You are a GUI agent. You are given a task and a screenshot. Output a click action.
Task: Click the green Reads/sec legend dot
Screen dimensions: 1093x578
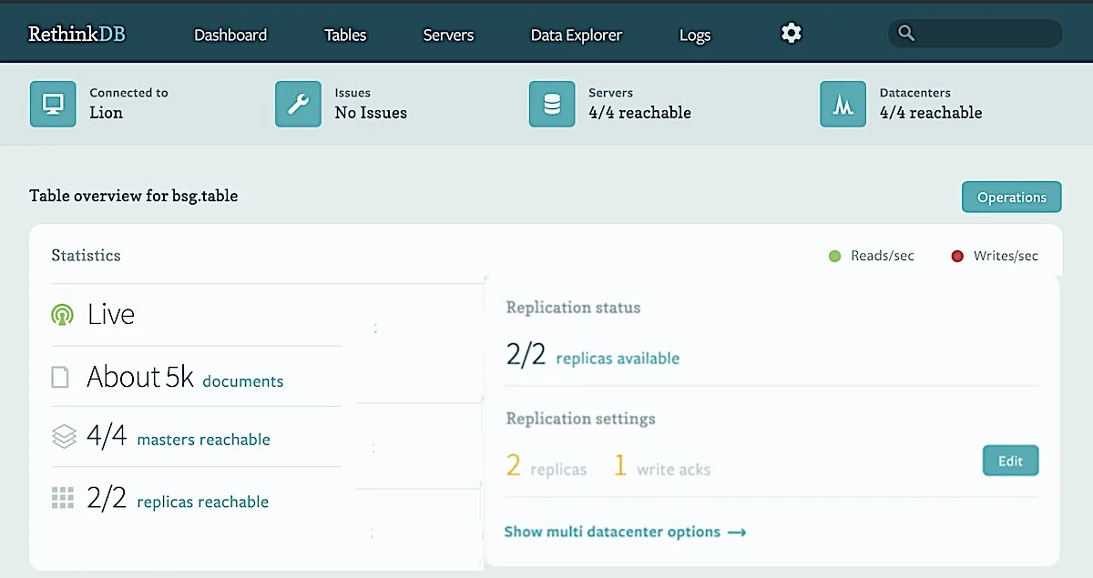[834, 257]
